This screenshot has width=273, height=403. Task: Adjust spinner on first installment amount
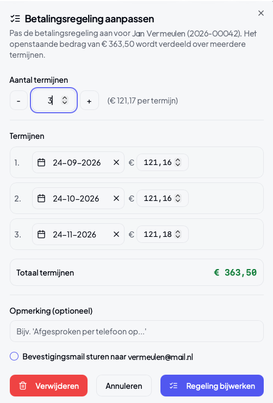[178, 162]
